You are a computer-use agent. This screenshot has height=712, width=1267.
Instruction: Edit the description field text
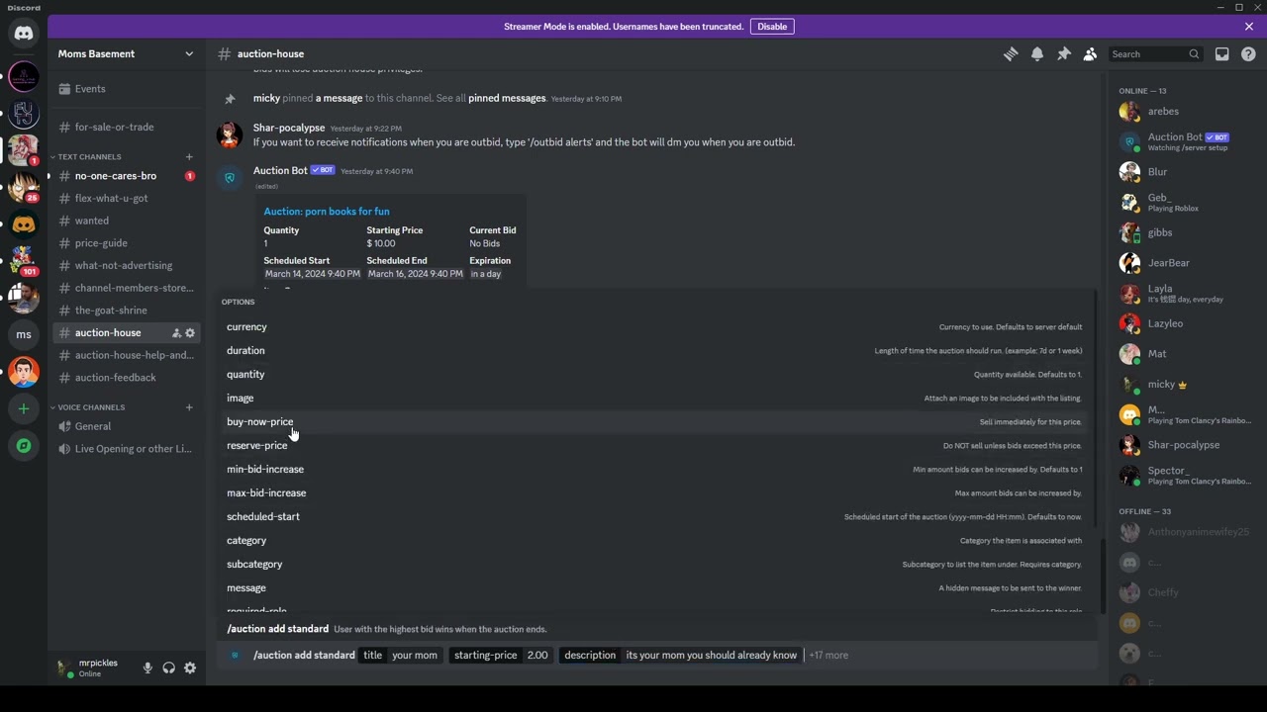coord(711,655)
